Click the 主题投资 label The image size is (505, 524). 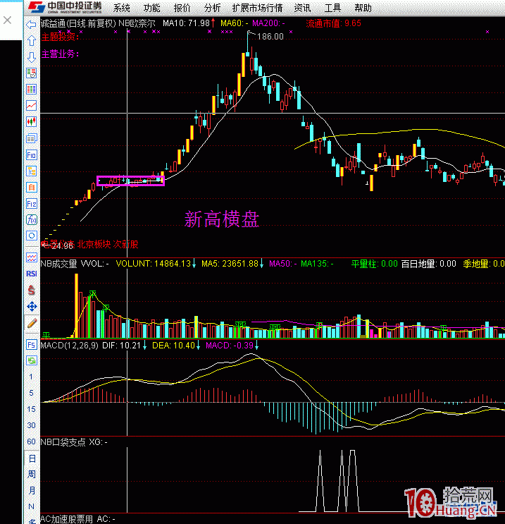click(x=61, y=37)
